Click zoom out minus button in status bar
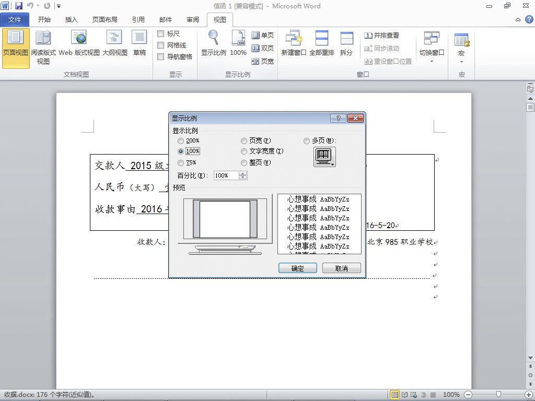Viewport: 535px width, 401px height. tap(469, 395)
